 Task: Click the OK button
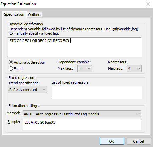pyautogui.click(x=112, y=141)
